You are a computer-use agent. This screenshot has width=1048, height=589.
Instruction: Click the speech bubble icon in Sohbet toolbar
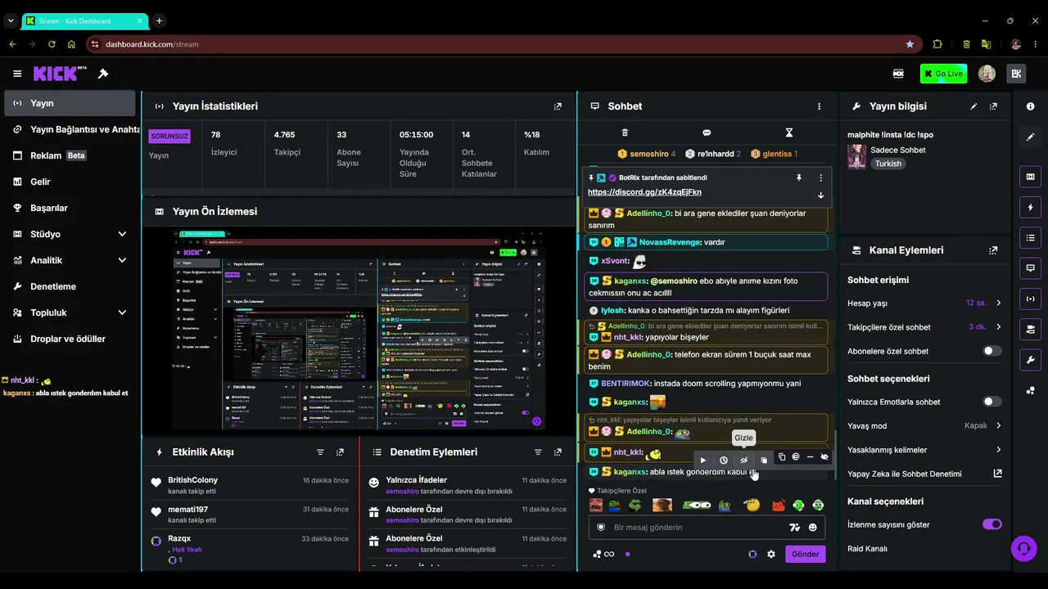coord(707,133)
